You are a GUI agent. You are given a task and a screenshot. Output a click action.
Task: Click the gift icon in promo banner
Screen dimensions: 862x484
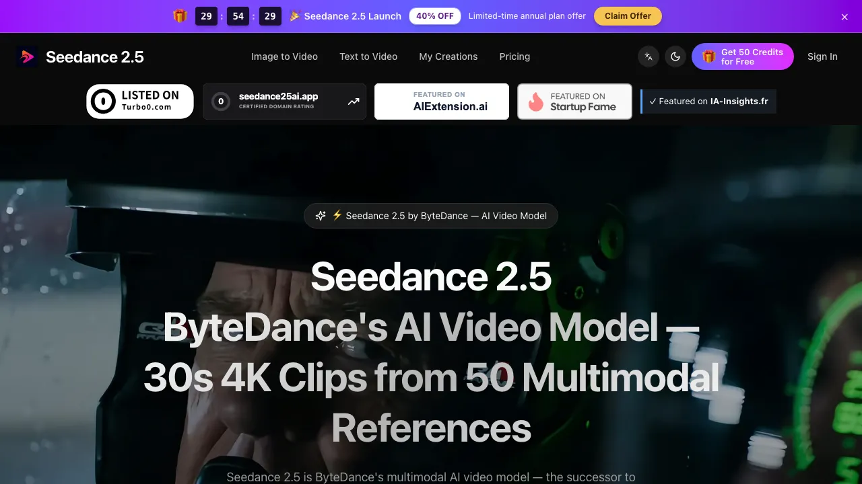point(180,16)
